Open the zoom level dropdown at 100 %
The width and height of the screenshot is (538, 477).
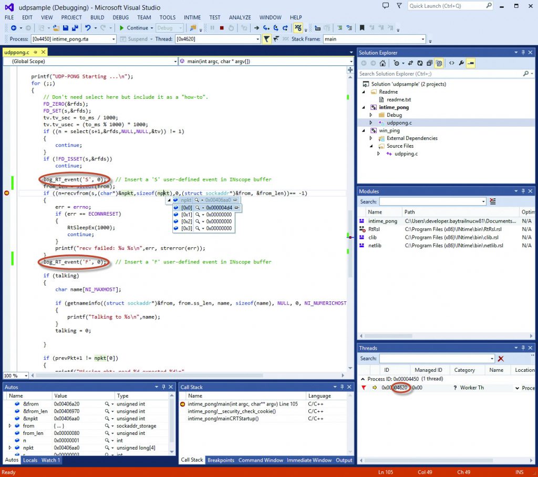pyautogui.click(x=26, y=376)
